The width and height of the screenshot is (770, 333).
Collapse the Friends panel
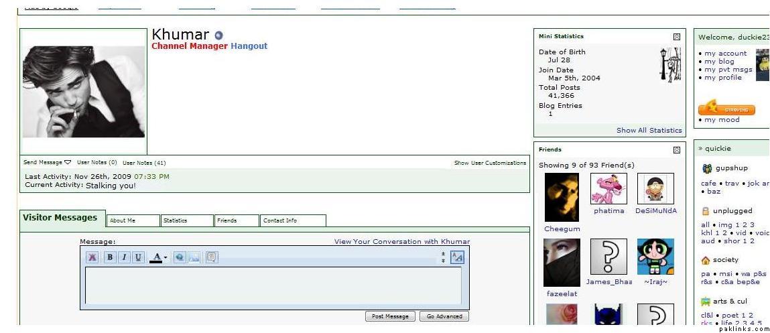point(677,150)
